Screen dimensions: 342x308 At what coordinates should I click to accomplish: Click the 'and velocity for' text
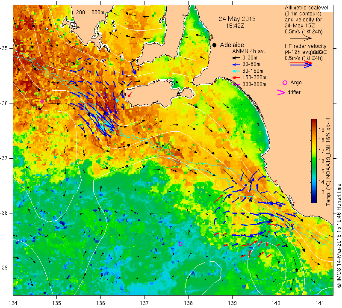click(x=304, y=19)
